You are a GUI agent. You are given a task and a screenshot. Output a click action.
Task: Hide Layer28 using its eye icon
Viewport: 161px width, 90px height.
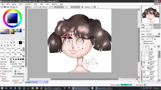(x=143, y=67)
